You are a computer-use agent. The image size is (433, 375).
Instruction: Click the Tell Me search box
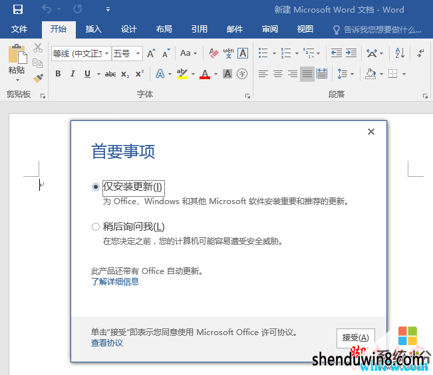pyautogui.click(x=378, y=29)
